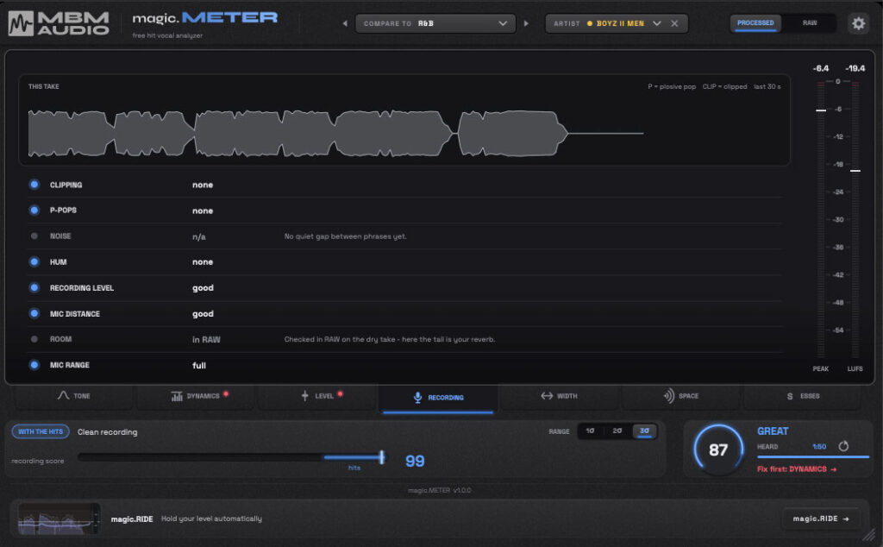Screen dimensions: 883x547
Task: Switch to PROCESSED mode
Action: (755, 23)
